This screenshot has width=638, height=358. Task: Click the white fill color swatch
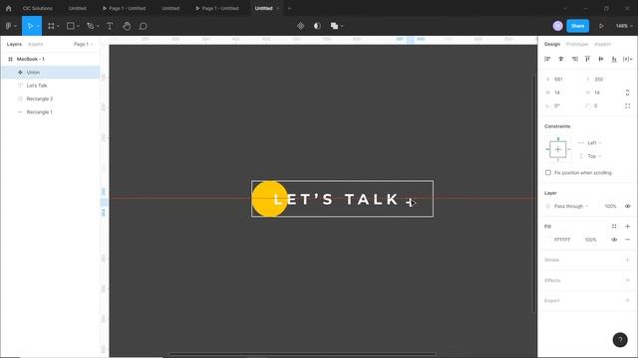[x=547, y=240]
